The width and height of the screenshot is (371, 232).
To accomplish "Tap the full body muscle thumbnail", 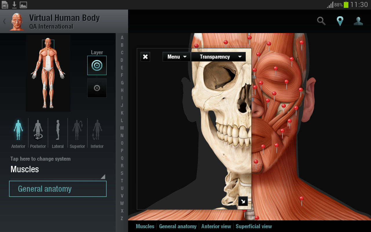I will coord(48,73).
